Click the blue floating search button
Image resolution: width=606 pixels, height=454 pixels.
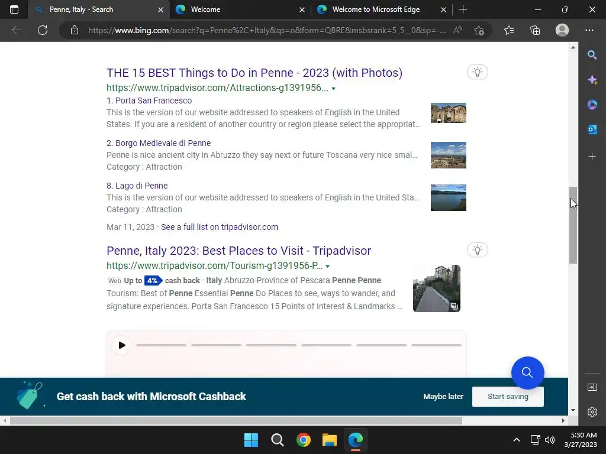click(x=527, y=372)
